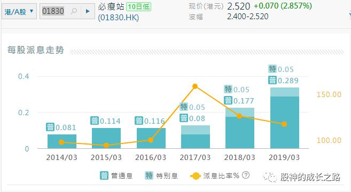Click the right axis label 150.00
This screenshot has height=192, width=351.
coord(329,94)
